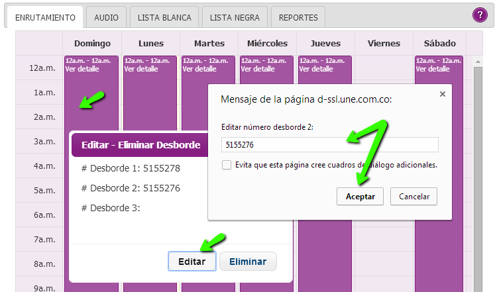Go to the LISTA NEGRA tab
Screen dimensions: 497x292
coord(235,18)
